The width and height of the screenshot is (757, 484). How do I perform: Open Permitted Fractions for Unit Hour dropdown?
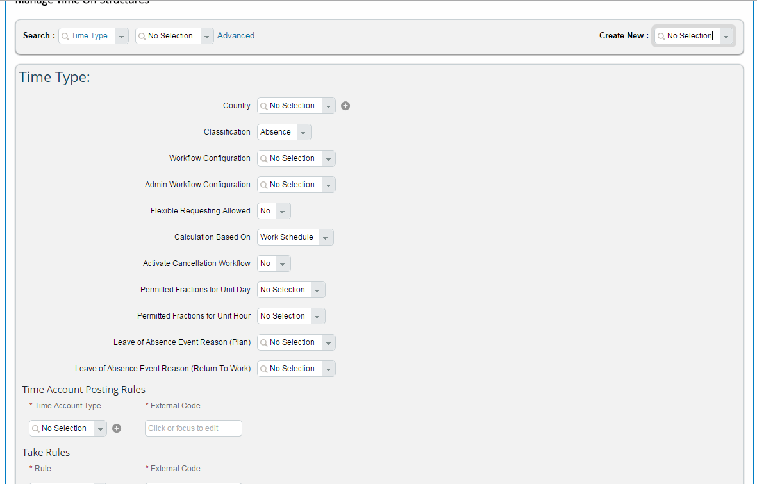pos(318,317)
